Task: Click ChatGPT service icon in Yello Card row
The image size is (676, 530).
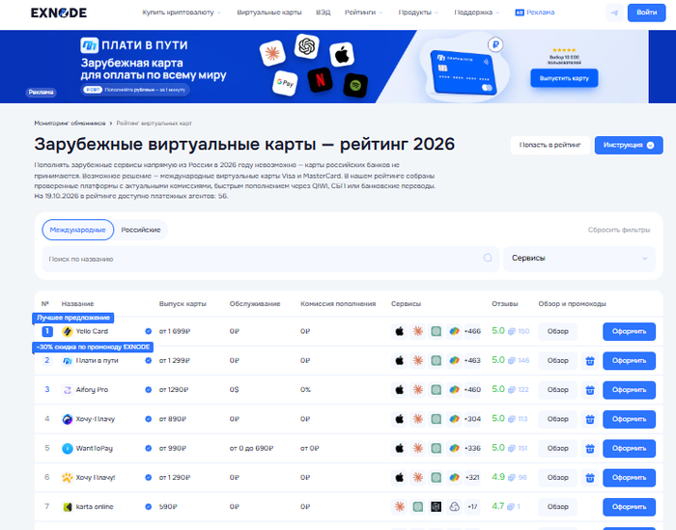Action: click(436, 331)
